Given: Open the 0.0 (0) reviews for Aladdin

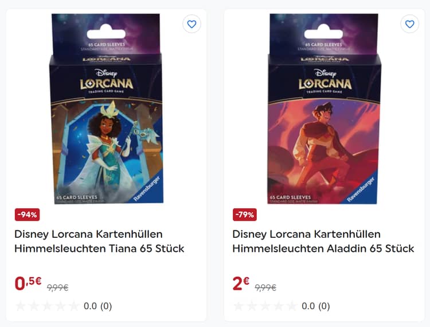Looking at the screenshot, I should (316, 306).
